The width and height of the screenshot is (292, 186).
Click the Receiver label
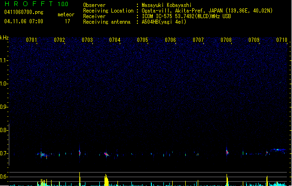pyautogui.click(x=94, y=16)
